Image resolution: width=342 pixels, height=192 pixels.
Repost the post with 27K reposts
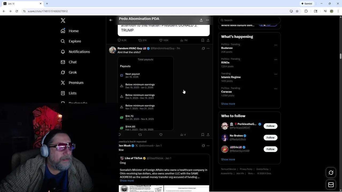tap(142, 40)
